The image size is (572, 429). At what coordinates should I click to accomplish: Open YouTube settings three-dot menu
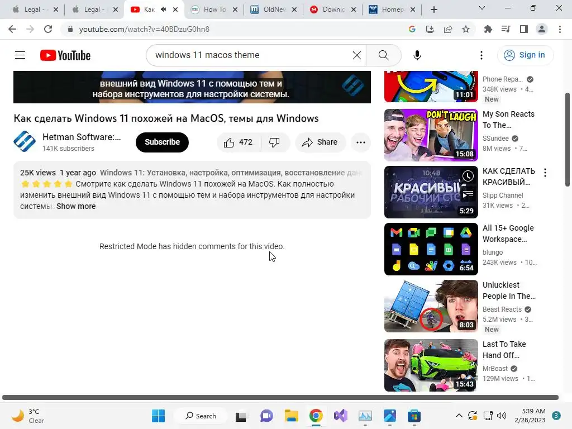(x=481, y=55)
